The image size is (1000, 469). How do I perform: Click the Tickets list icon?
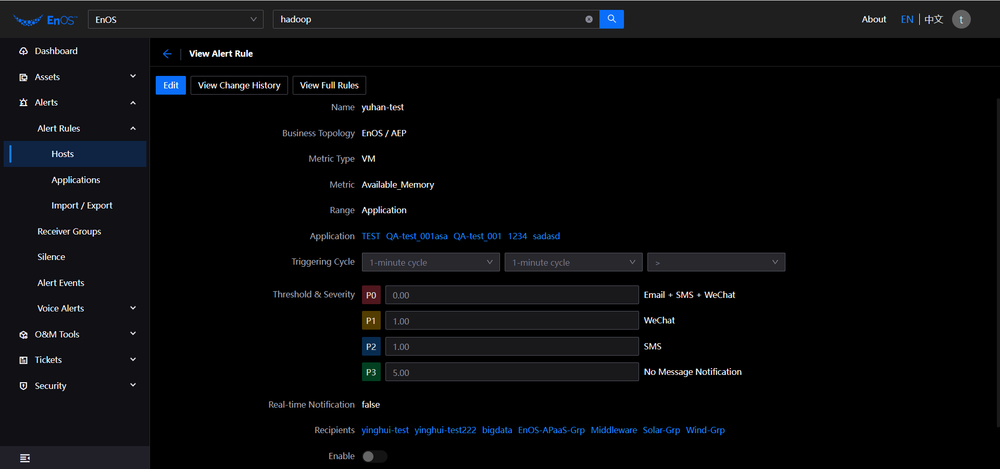coord(23,360)
